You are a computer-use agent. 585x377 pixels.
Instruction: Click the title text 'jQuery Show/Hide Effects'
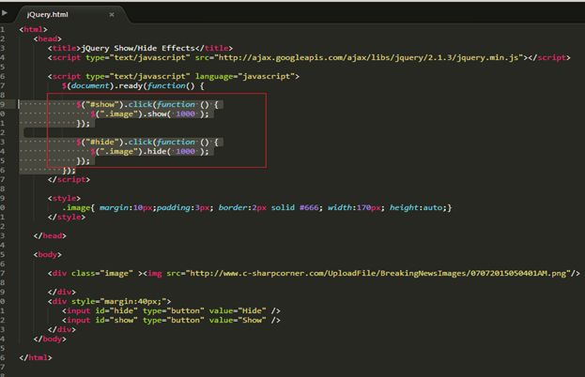coord(138,48)
